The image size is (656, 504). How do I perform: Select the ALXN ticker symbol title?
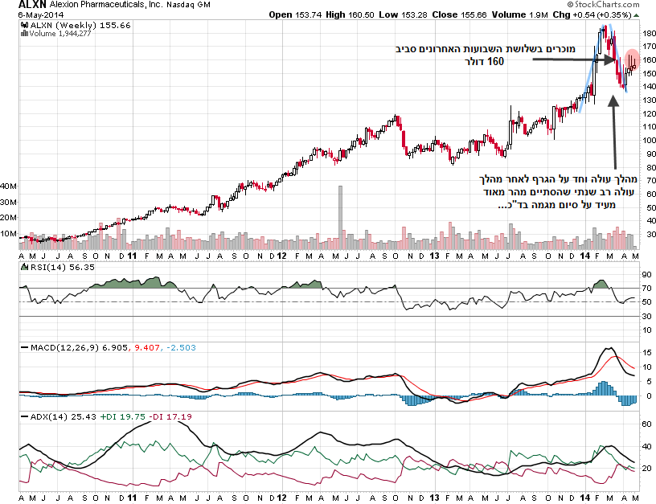[32, 5]
